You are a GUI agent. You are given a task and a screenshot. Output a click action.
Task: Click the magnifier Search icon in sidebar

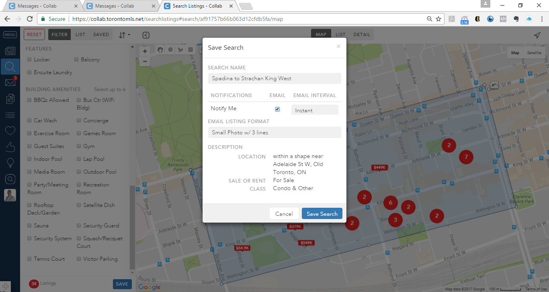tap(10, 67)
